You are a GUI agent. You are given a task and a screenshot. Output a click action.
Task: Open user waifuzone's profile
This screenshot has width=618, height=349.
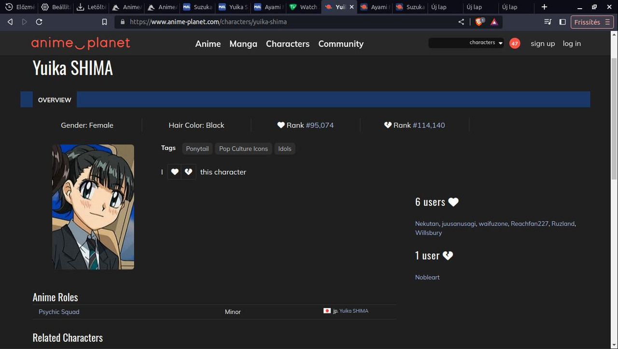click(x=493, y=223)
